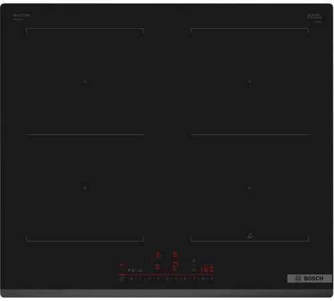Image resolution: width=334 pixels, height=301 pixels.
Task: Click the Schott Ceran logo
Action: point(315,17)
